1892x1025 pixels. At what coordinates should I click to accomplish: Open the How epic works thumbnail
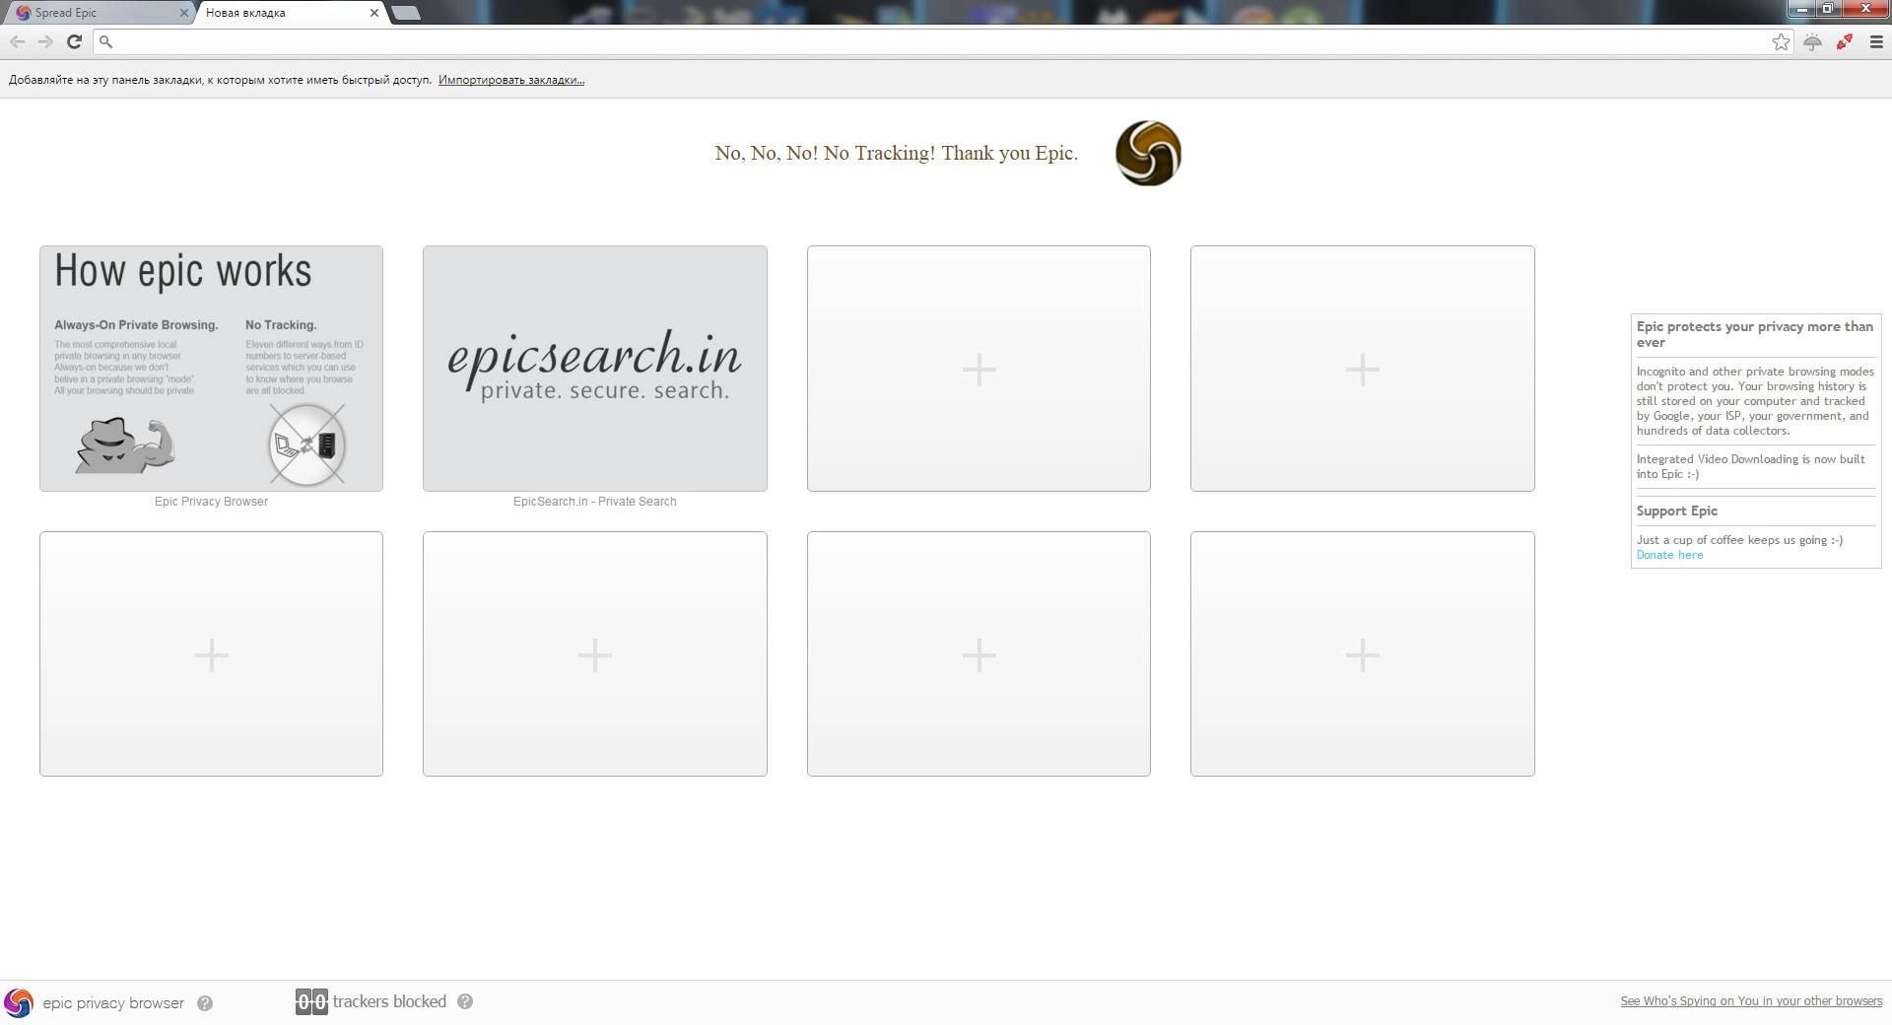click(211, 369)
